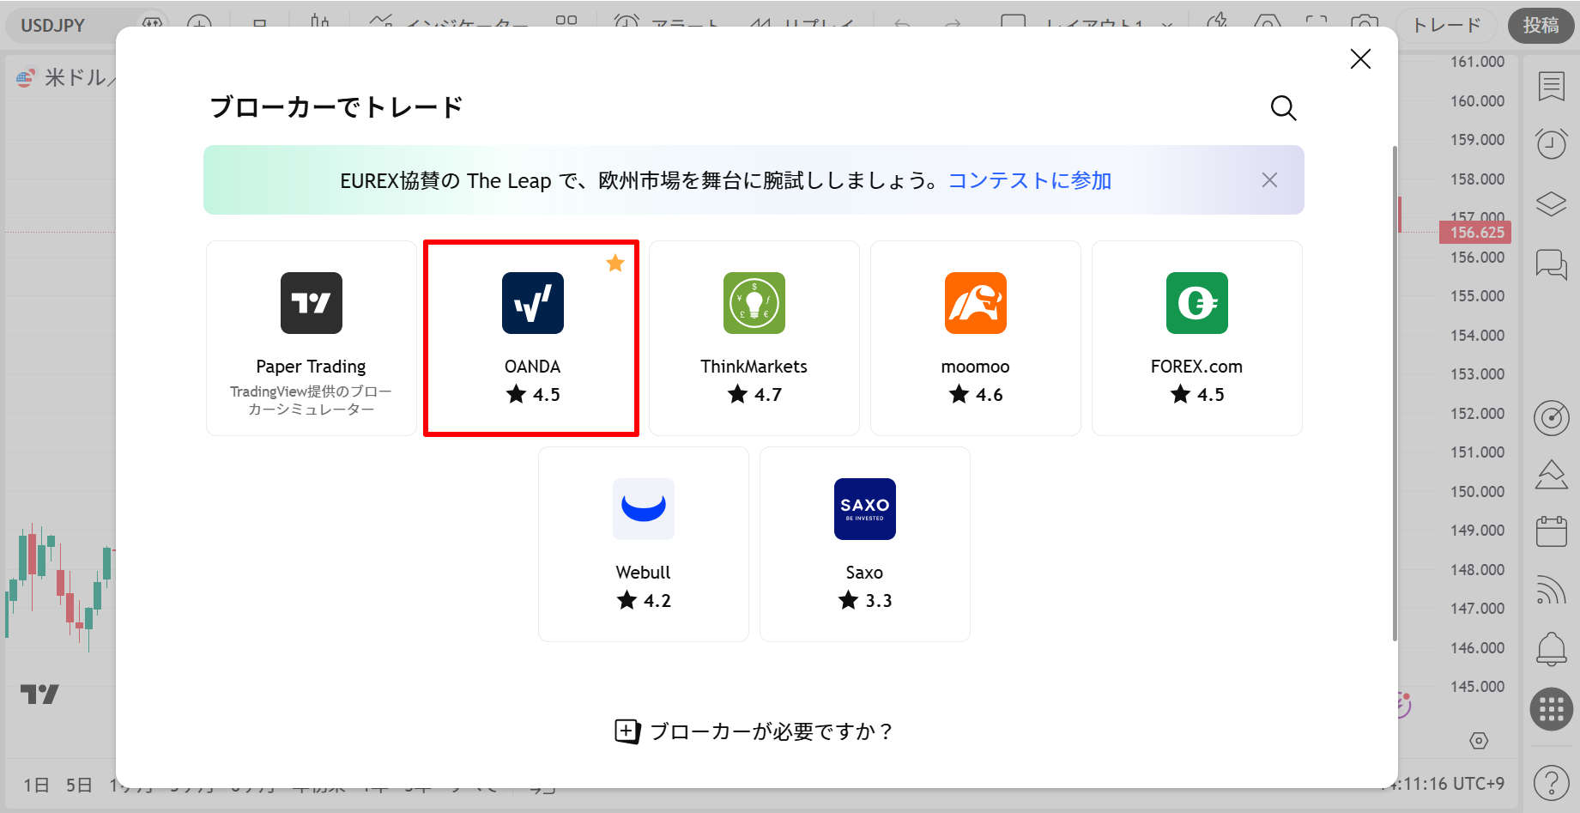Dismiss the EUREX contest banner
1580x813 pixels.
1269,179
